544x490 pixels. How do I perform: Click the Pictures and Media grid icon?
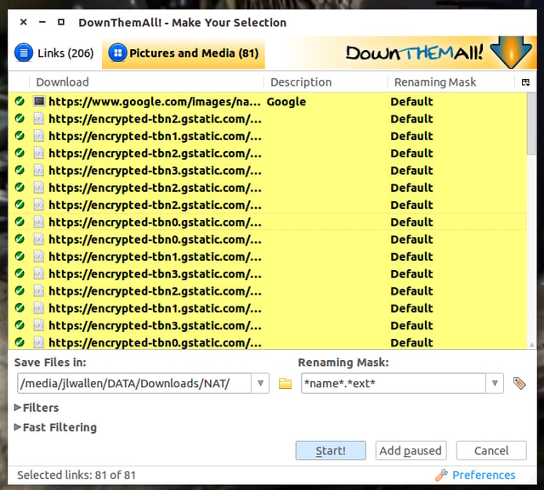[117, 53]
